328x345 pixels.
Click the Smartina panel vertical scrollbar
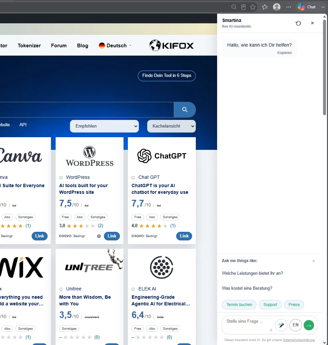(x=324, y=67)
